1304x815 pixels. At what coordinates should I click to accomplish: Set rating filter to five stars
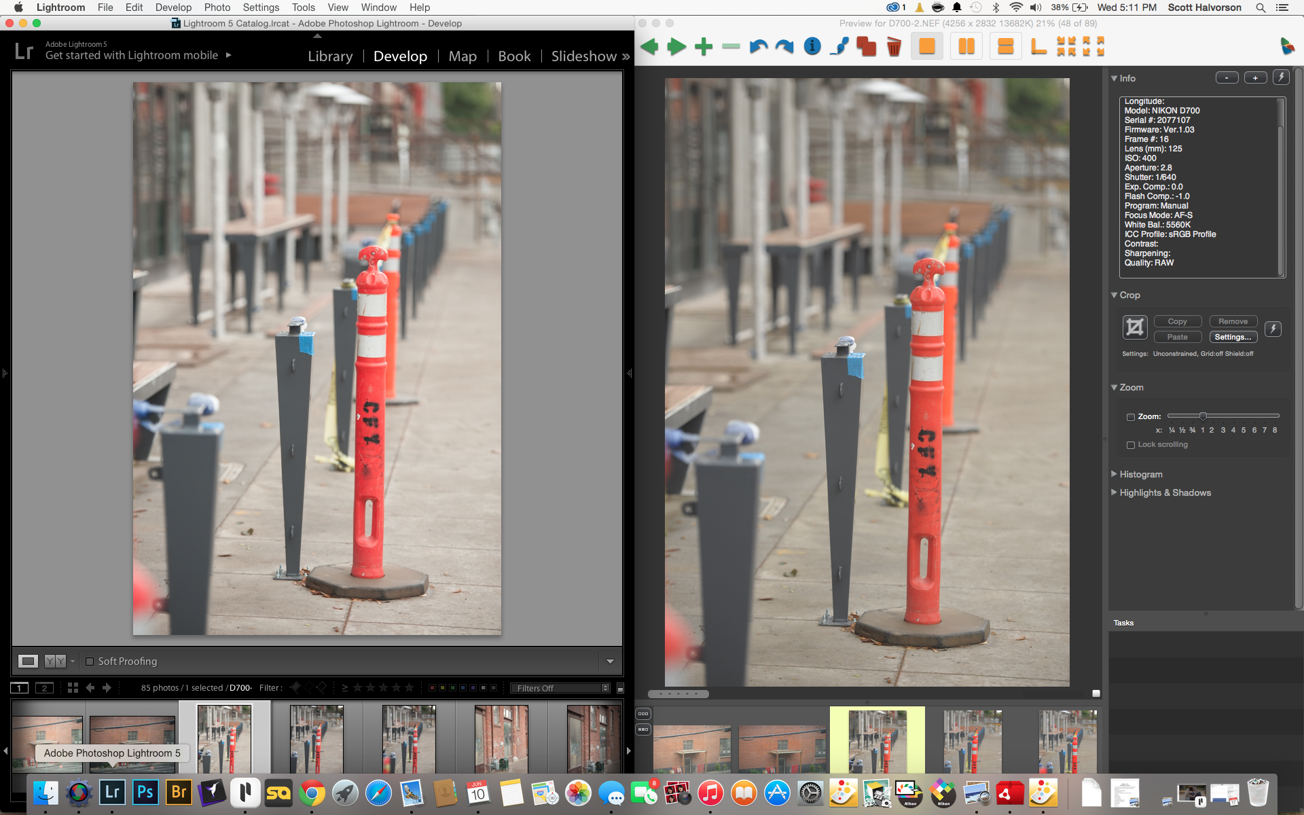410,688
